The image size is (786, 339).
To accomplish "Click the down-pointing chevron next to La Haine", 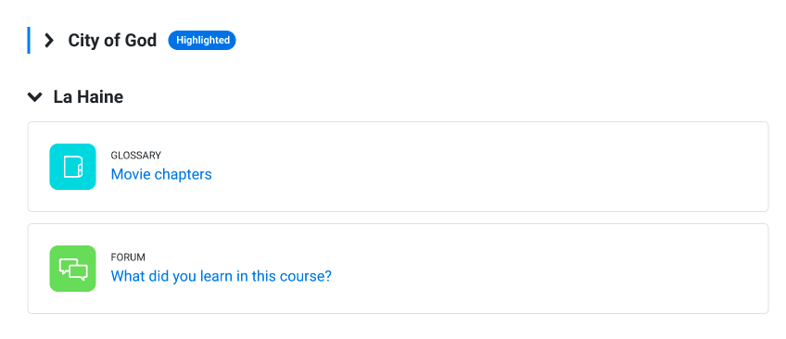I will pos(34,96).
